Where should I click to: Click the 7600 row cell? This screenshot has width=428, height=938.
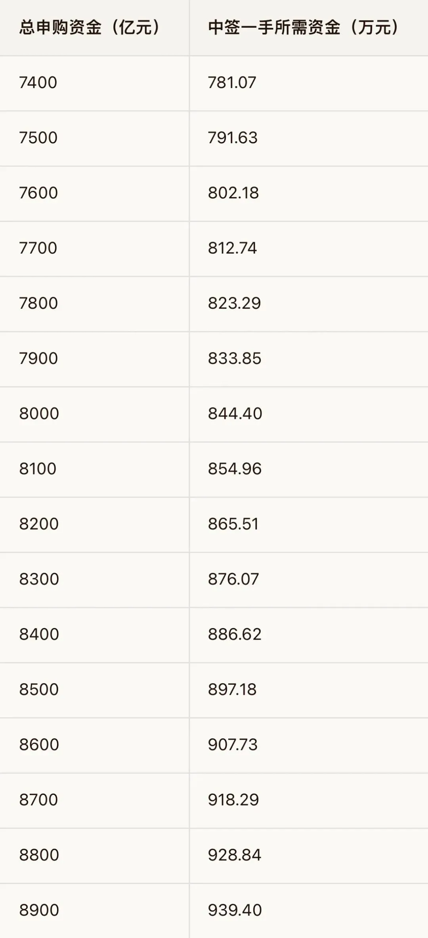coord(94,194)
